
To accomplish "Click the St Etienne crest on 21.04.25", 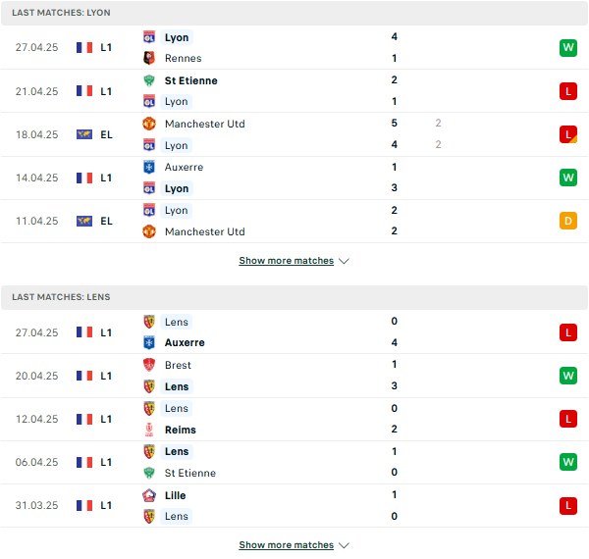I will pos(149,80).
